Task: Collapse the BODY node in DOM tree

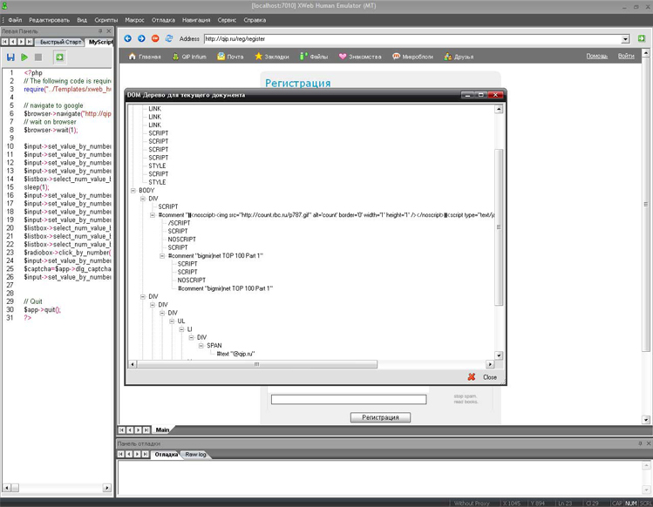Action: pos(133,191)
